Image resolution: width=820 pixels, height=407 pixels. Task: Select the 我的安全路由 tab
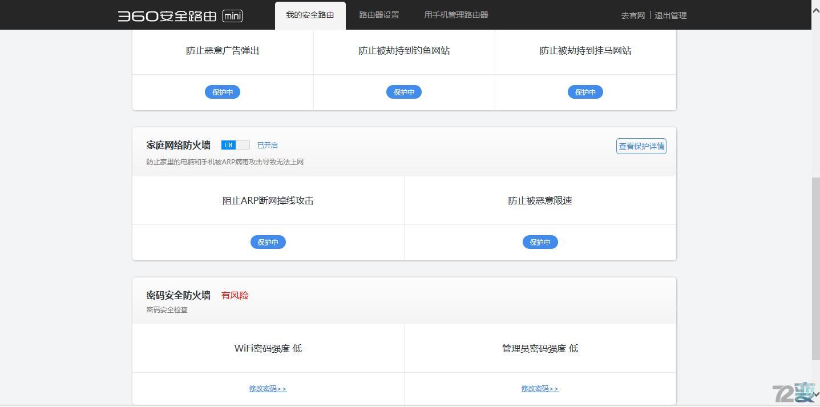(310, 15)
